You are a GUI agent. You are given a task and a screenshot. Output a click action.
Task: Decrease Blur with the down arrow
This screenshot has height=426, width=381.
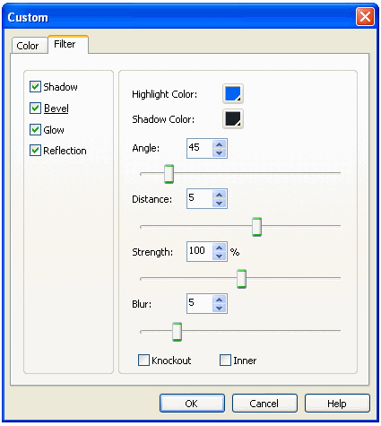click(220, 308)
